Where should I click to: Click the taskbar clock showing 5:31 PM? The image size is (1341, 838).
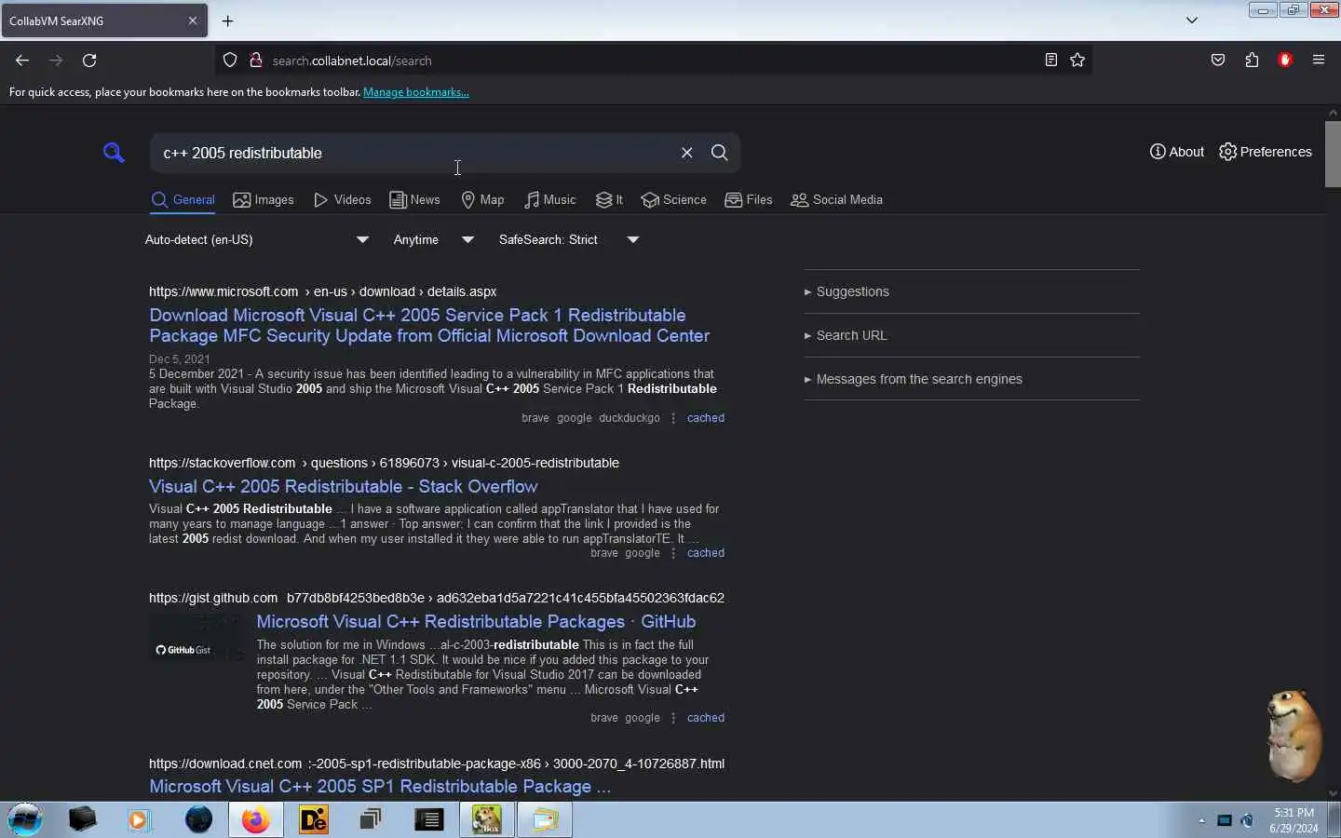pyautogui.click(x=1294, y=820)
